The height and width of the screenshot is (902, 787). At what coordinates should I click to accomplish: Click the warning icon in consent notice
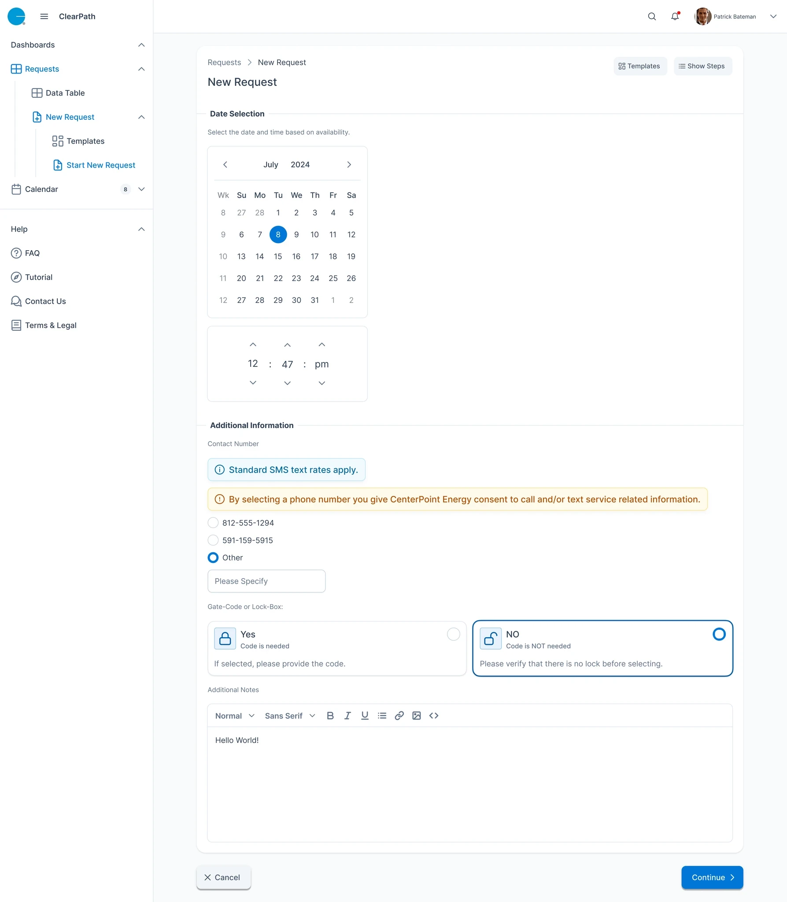(x=219, y=499)
